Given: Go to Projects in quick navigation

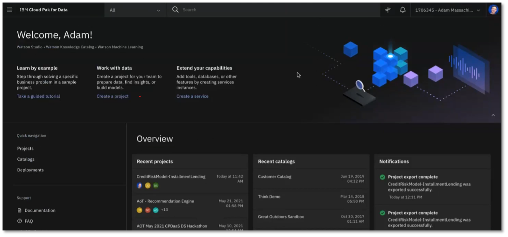Looking at the screenshot, I should (25, 148).
